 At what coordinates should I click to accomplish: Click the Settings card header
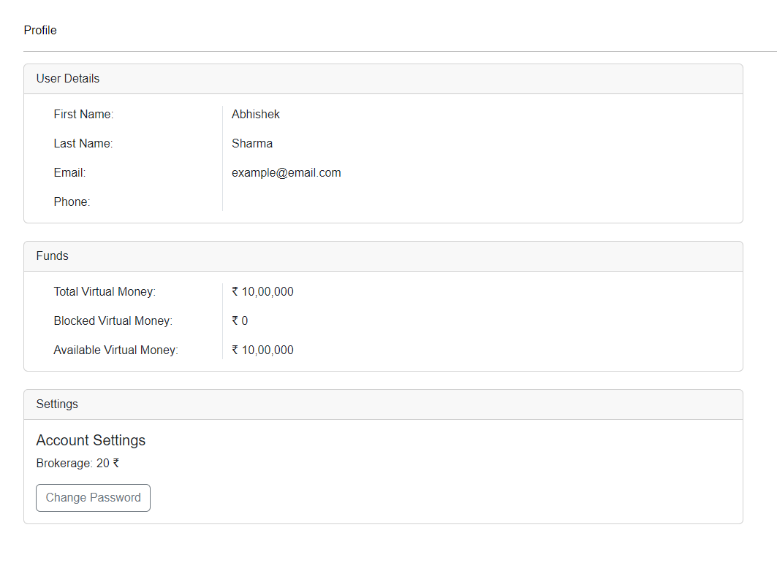tap(57, 404)
